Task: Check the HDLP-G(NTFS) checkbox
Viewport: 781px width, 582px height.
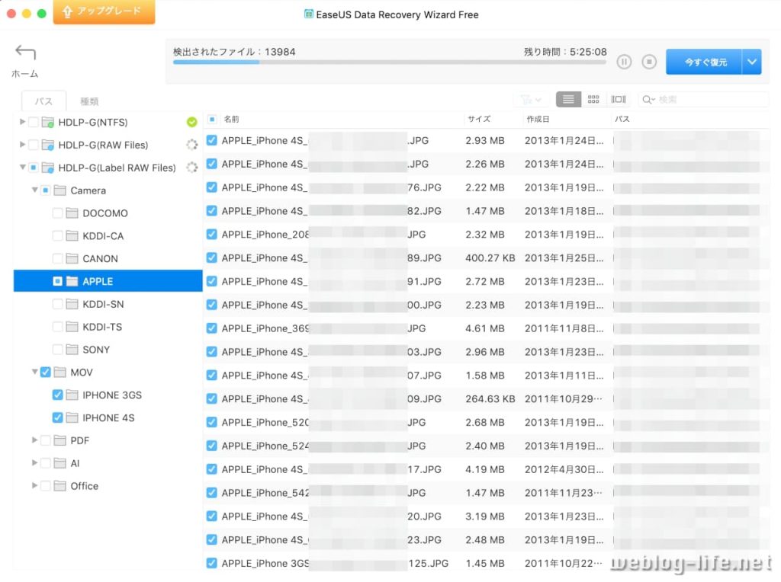Action: (x=33, y=122)
